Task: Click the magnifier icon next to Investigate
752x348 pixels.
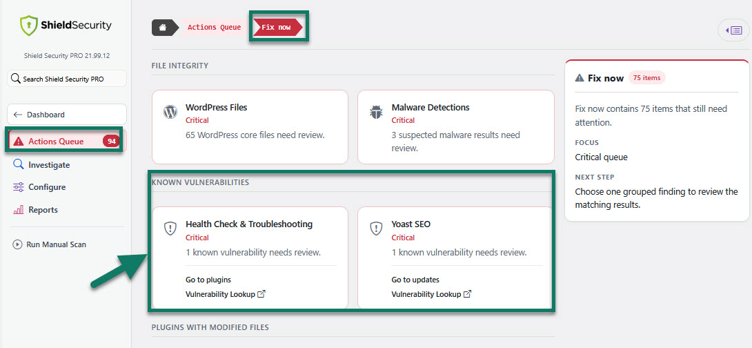Action: tap(18, 164)
